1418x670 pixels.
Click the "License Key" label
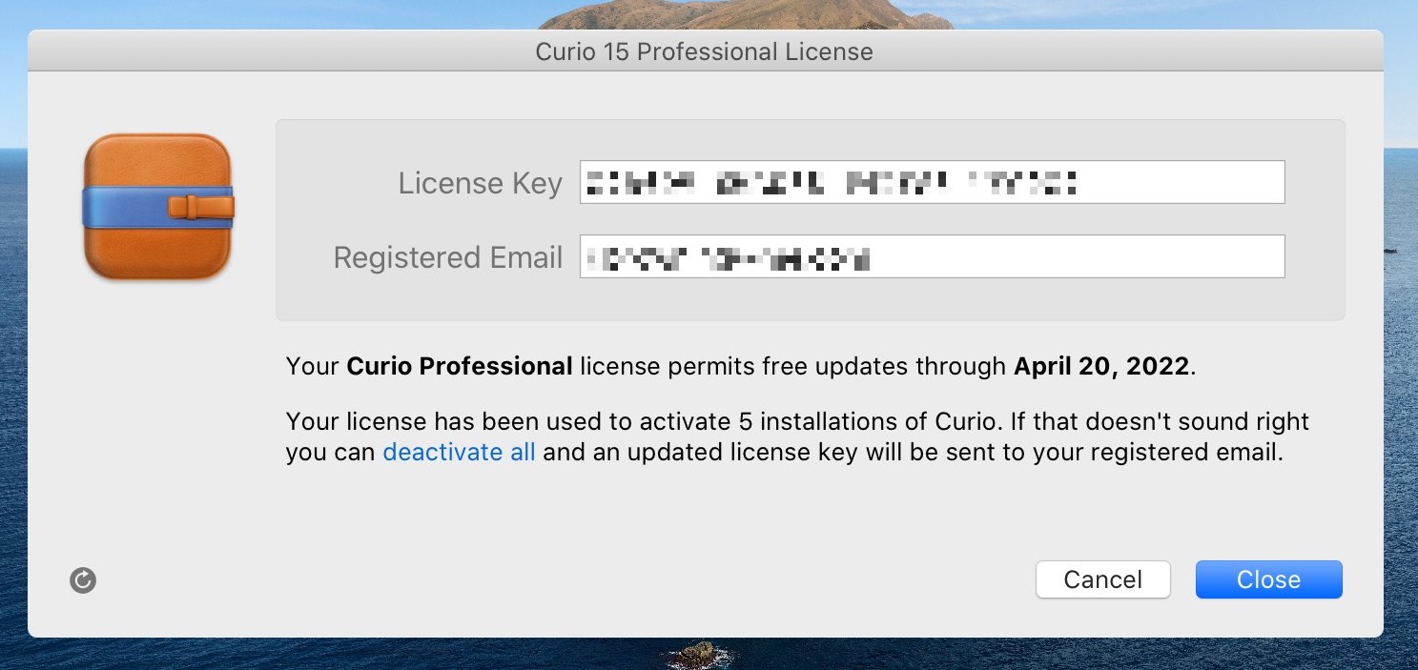(x=480, y=183)
